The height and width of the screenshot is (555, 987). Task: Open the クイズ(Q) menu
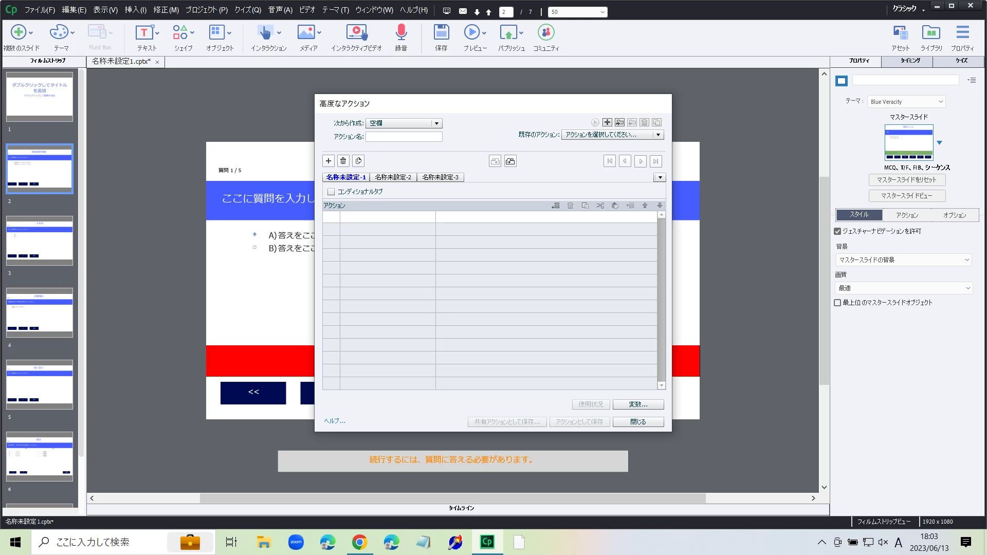(247, 10)
